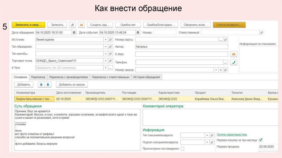
Task: Check the Просмотрено поставщиком checkbox
Action: (x=182, y=149)
